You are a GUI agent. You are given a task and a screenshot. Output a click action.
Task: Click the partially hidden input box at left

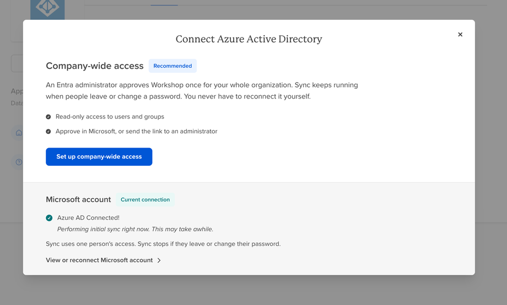coord(17,63)
